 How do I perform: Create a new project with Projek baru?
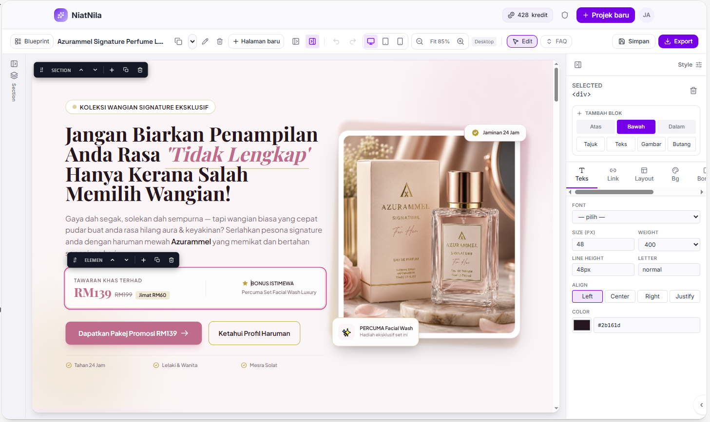606,15
